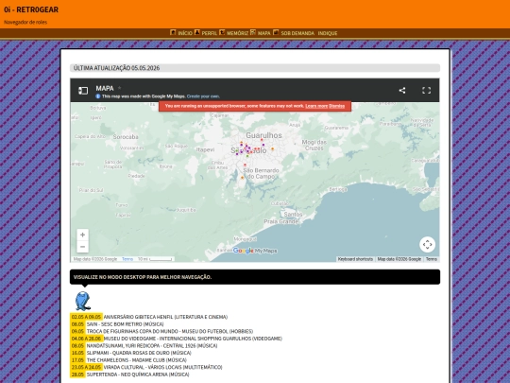
Task: Click the MEMÓRIZ icon in the nav bar
Action: click(x=222, y=32)
